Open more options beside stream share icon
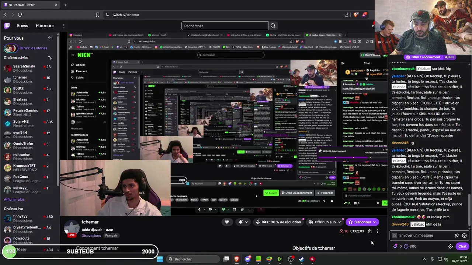 click(377, 231)
